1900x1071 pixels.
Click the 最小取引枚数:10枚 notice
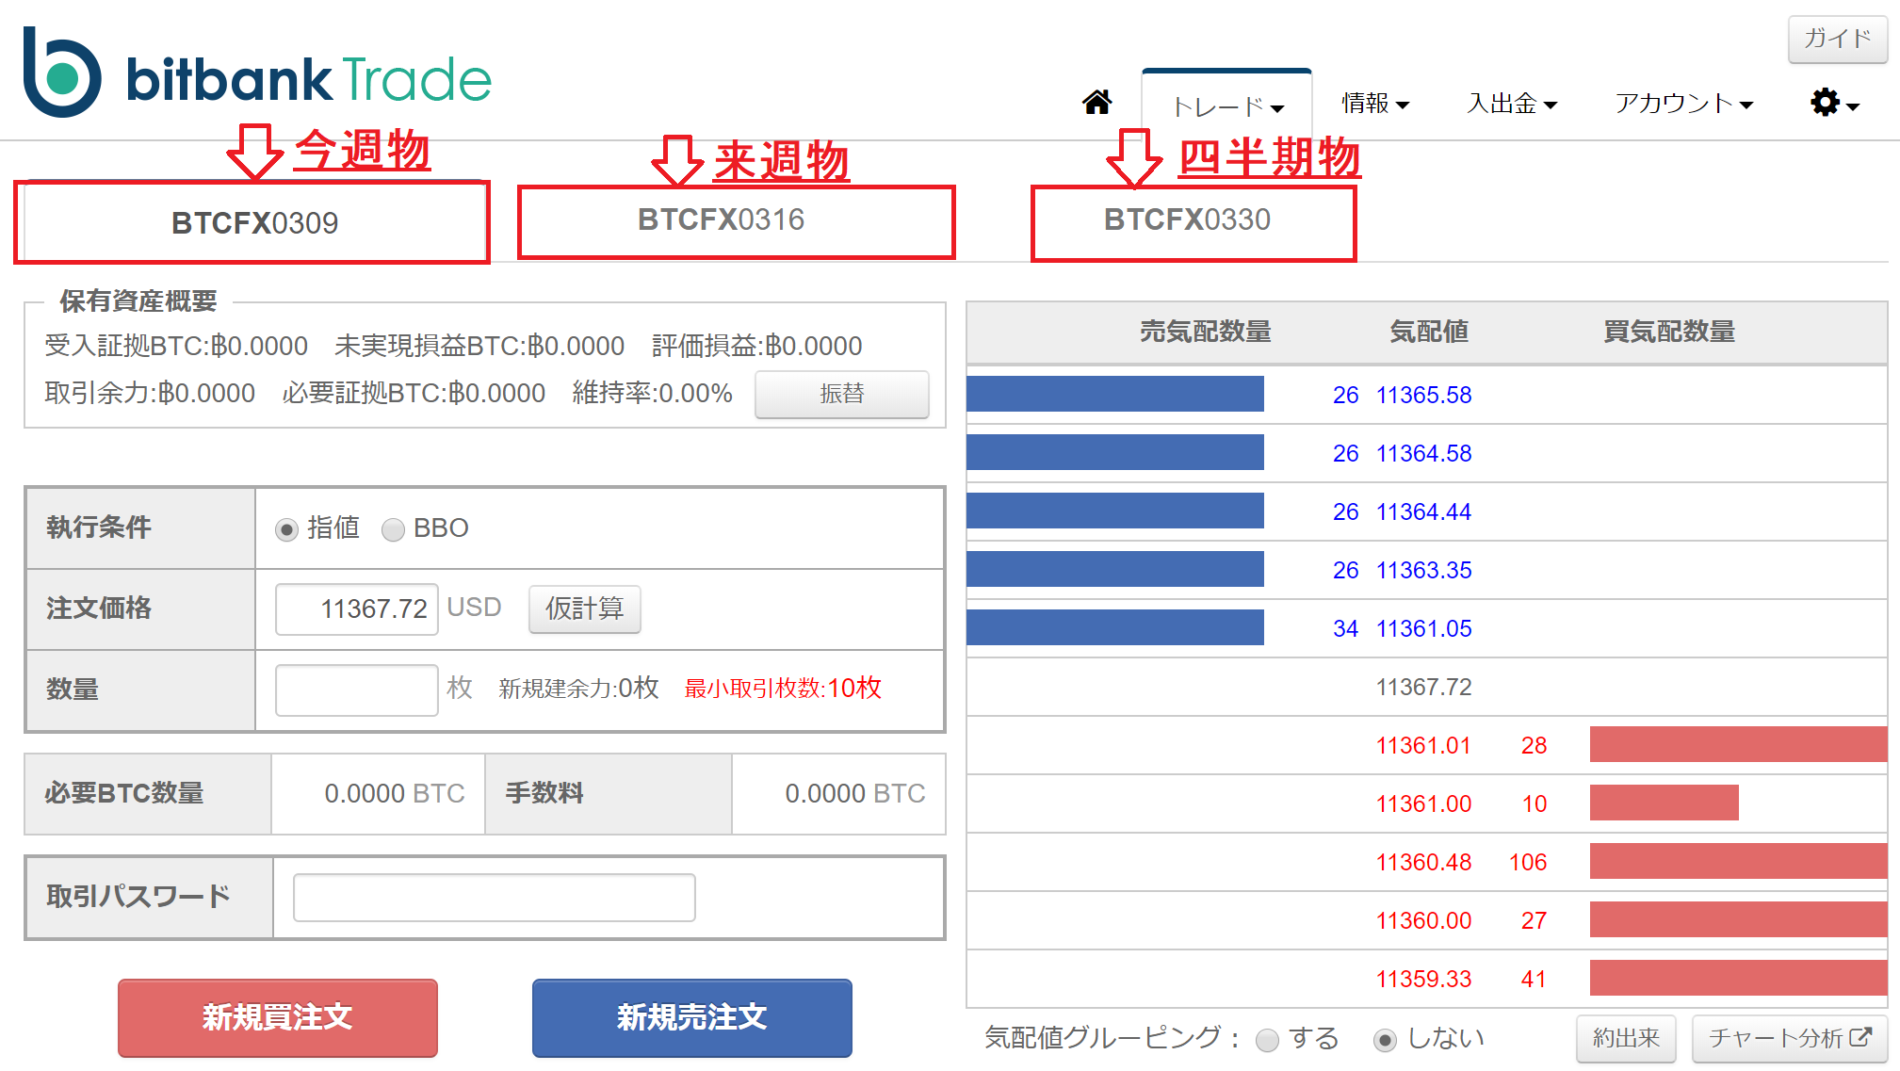coord(783,689)
